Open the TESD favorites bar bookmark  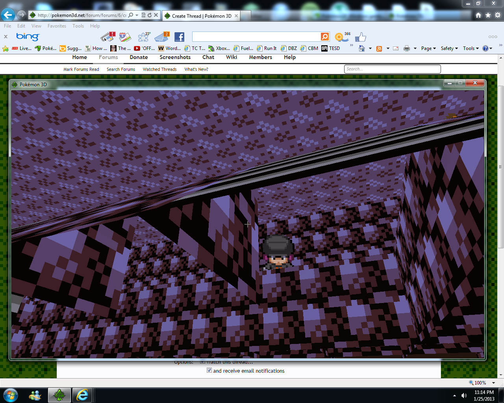tap(331, 48)
